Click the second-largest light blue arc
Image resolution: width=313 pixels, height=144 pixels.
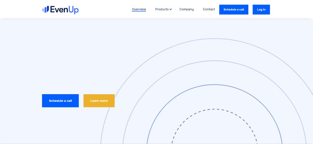(x=214, y=61)
